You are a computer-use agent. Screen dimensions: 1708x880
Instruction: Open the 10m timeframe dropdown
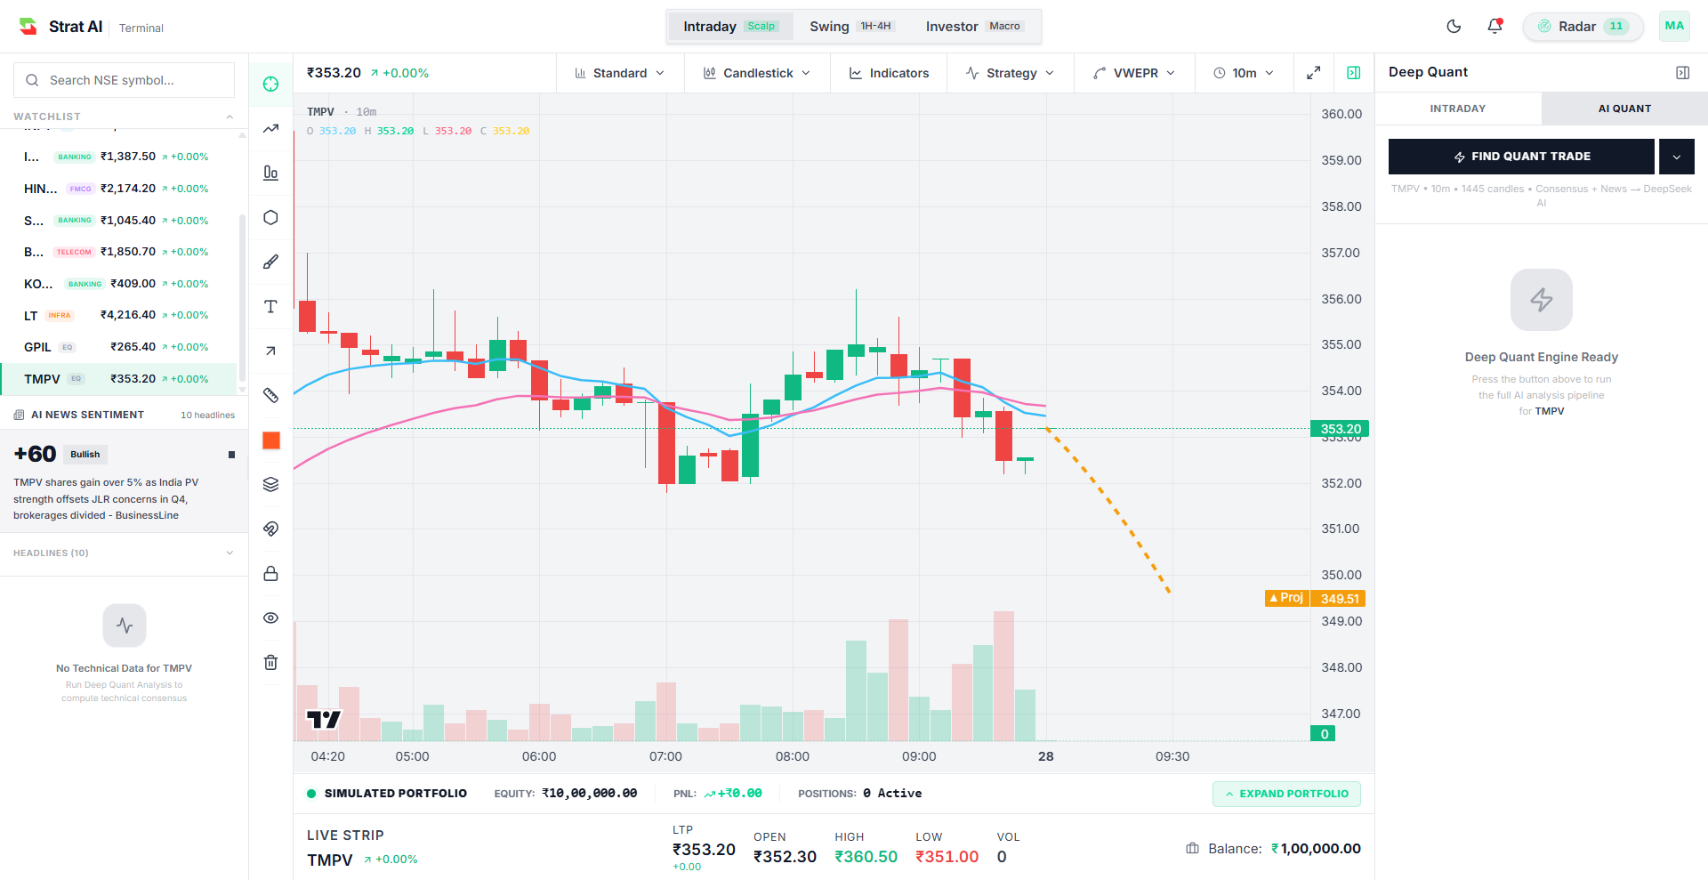1244,73
